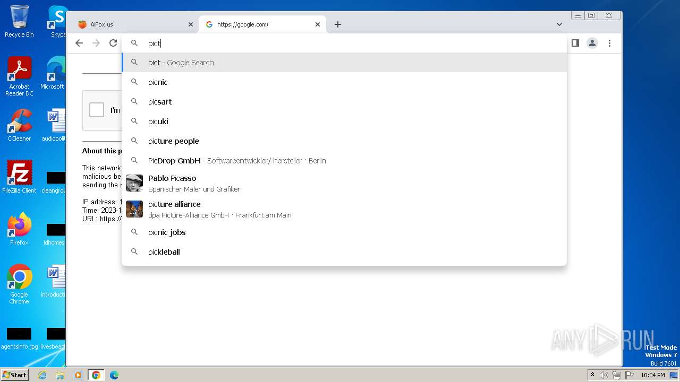Click the Action Center flag icon

coord(630,375)
